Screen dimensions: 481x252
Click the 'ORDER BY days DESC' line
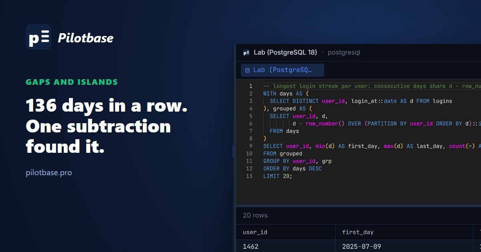point(293,169)
